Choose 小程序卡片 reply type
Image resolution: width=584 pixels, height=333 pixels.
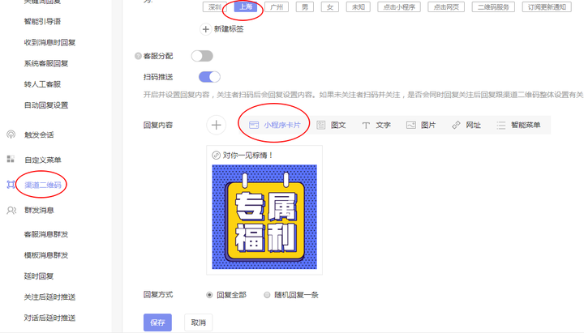(x=274, y=125)
